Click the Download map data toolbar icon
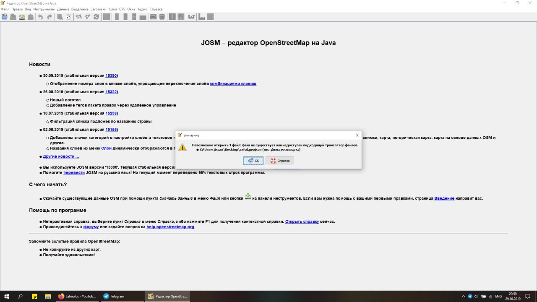The height and width of the screenshot is (302, 537). pyautogui.click(x=22, y=17)
